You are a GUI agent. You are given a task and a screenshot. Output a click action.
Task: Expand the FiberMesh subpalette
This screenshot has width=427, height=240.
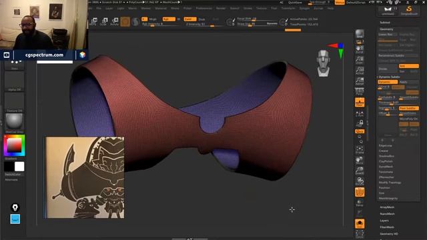387,227
